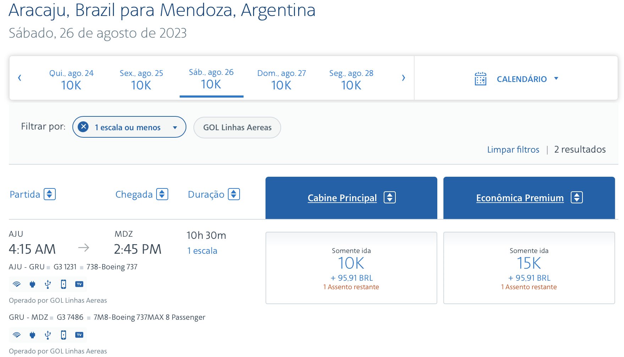Click the TV icon for GRU-MDZ segment

[x=79, y=335]
